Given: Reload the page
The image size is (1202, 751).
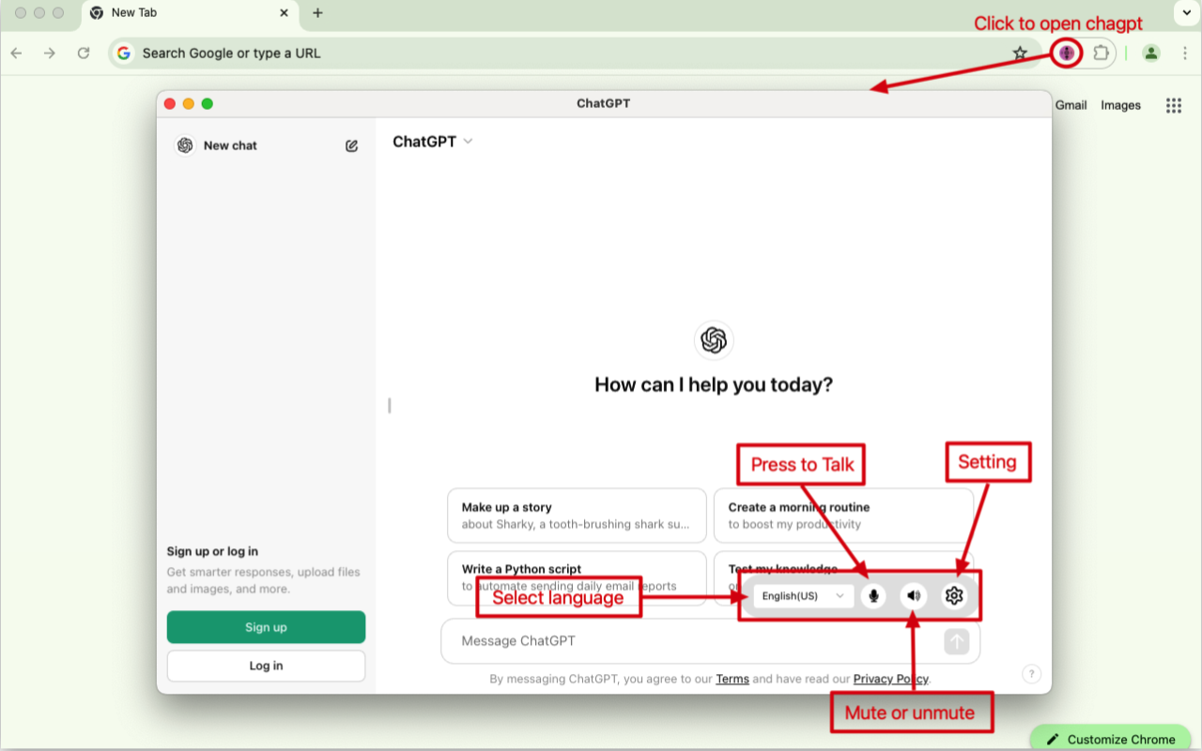Looking at the screenshot, I should [x=84, y=54].
